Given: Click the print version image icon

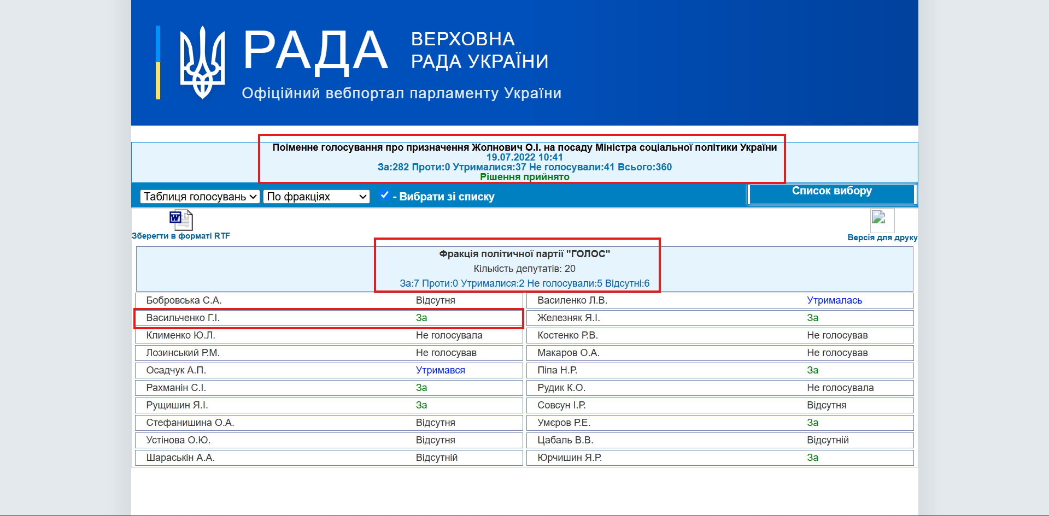Looking at the screenshot, I should (882, 221).
